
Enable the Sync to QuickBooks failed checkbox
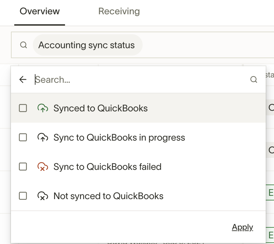[23, 167]
